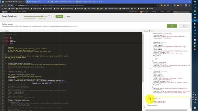Open the Computer Science bookmarks folder
This screenshot has width=198, height=111.
point(111,9)
